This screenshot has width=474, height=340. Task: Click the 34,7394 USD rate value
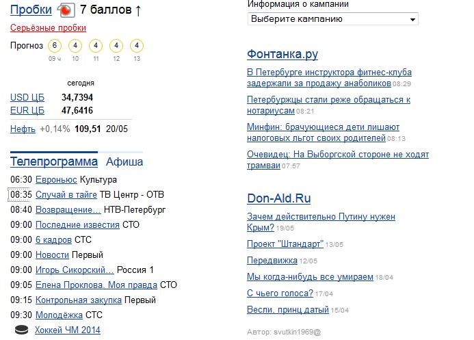(x=77, y=97)
